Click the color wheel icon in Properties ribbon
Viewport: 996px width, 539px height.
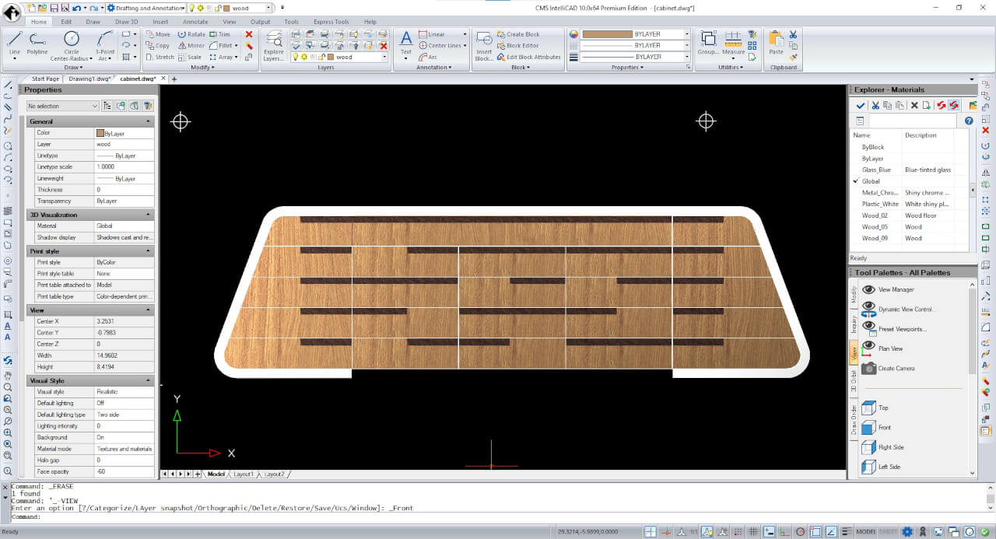click(x=574, y=34)
